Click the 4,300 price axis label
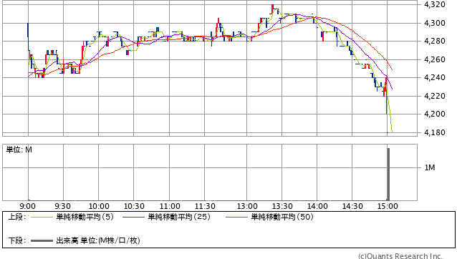457x259 pixels. point(435,23)
